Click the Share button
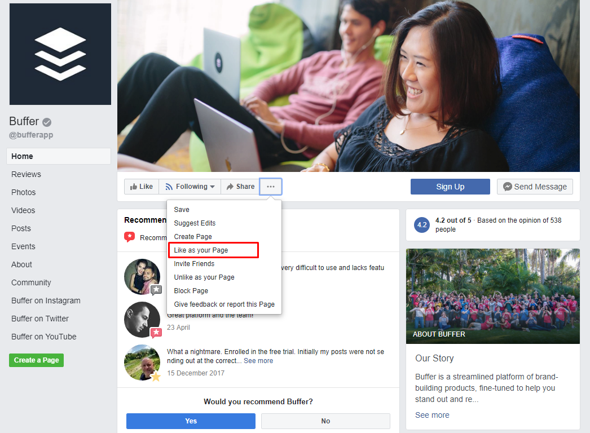Screen dimensions: 590x433 point(240,187)
